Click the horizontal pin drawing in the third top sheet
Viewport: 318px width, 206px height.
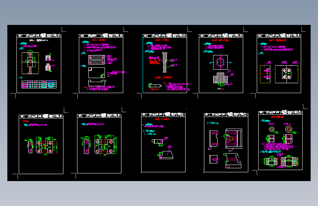(155, 86)
